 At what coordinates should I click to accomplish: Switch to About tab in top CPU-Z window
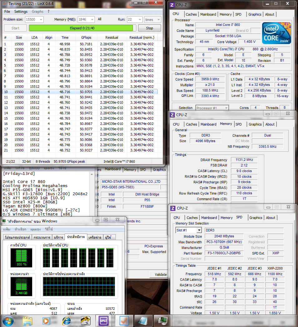pyautogui.click(x=270, y=14)
